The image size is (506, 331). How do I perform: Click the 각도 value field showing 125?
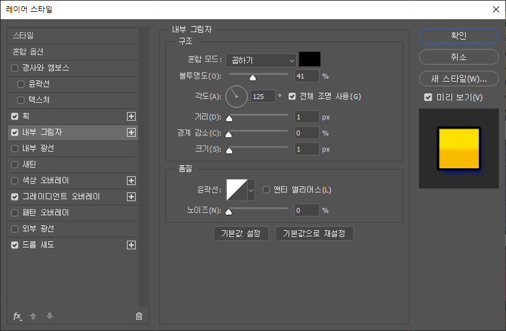click(263, 97)
